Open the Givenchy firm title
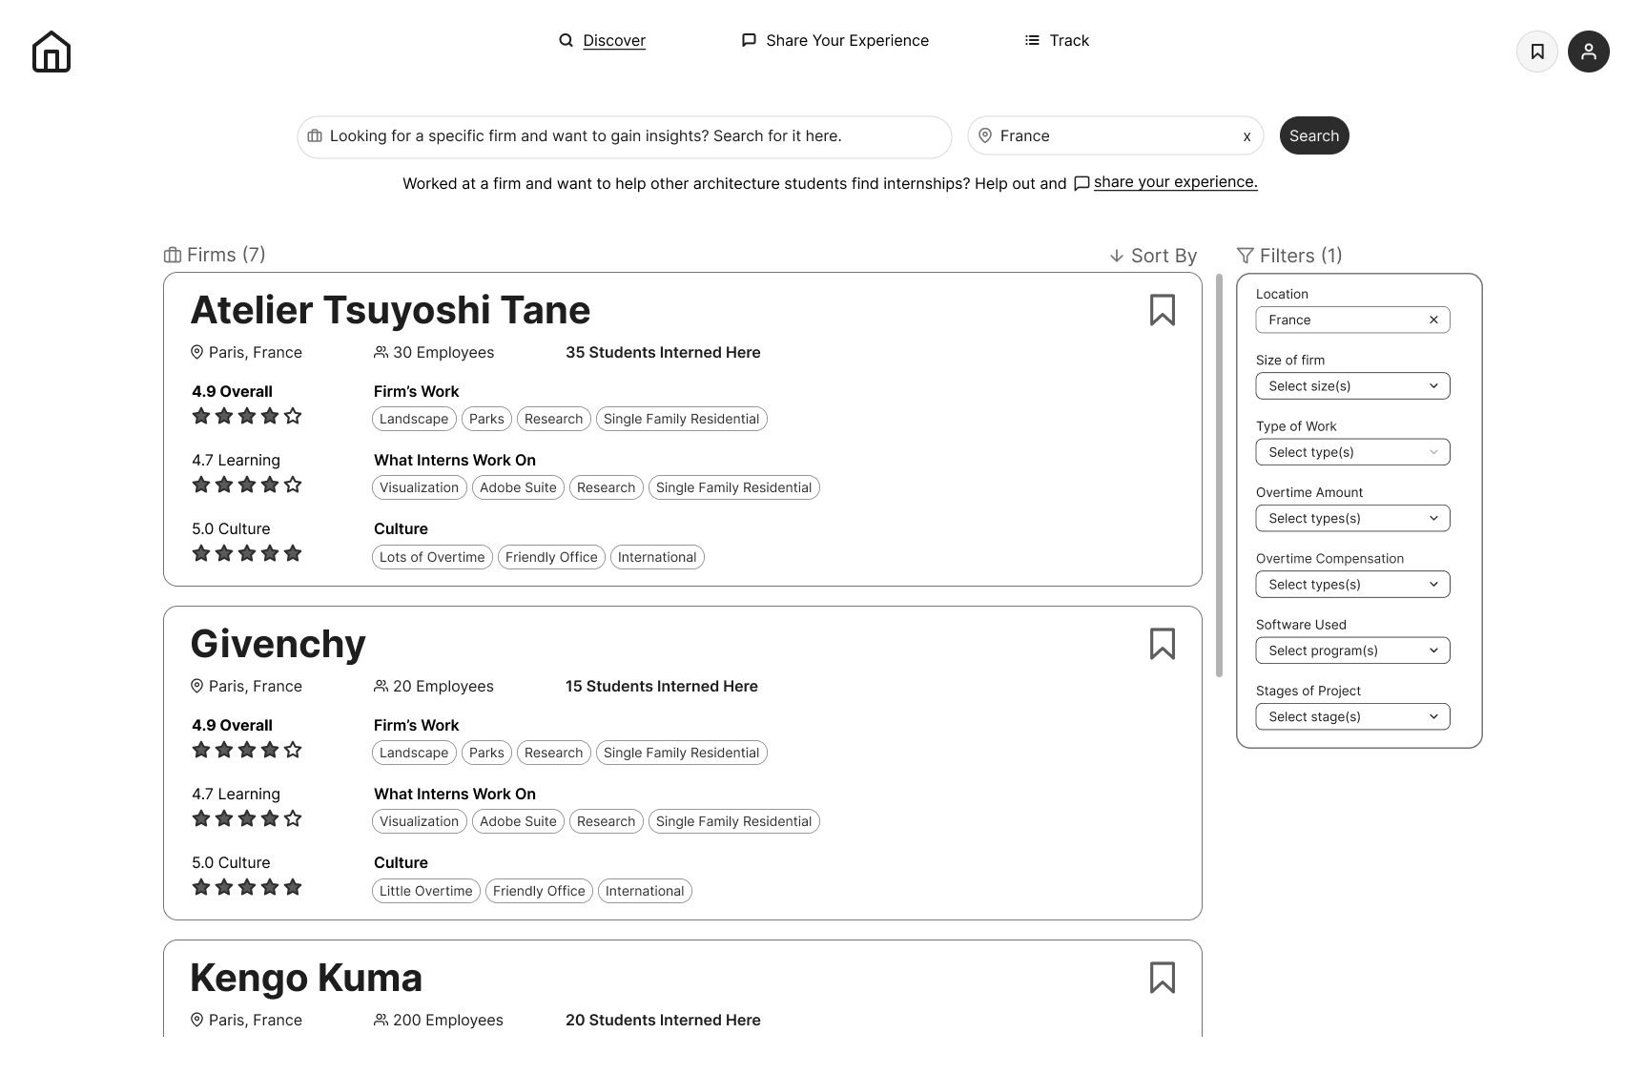 278,644
